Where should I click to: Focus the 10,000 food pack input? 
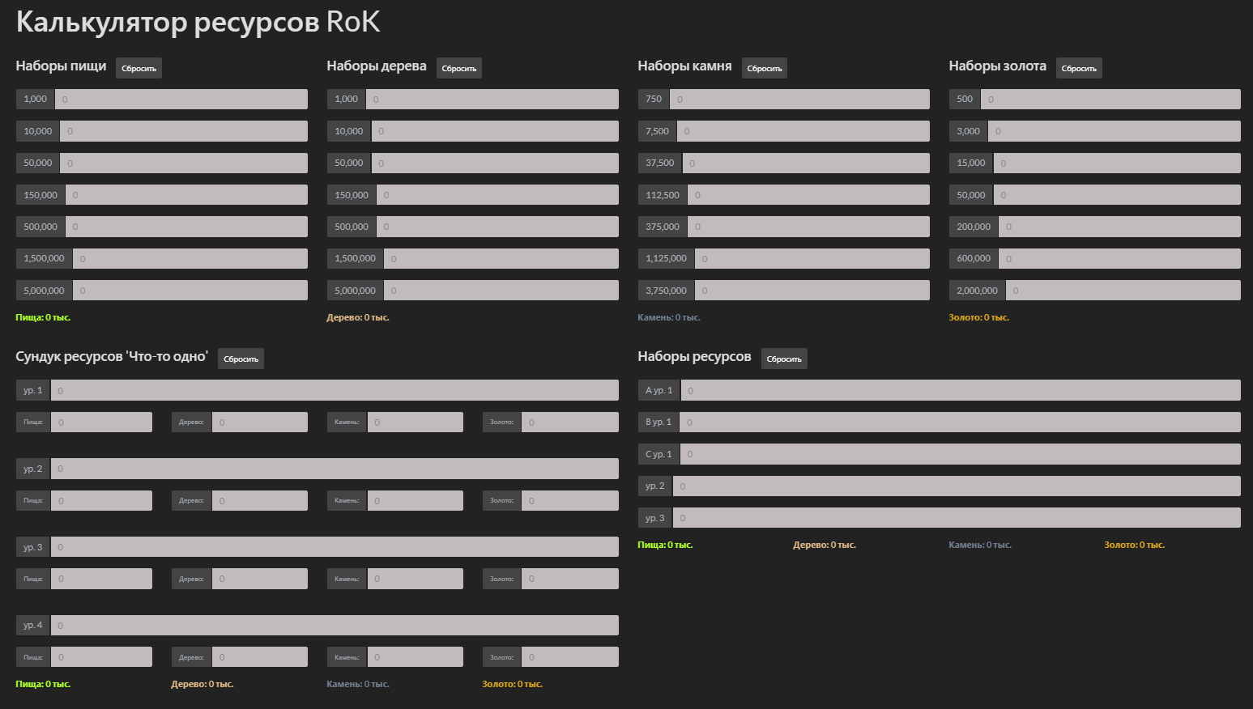pos(184,131)
